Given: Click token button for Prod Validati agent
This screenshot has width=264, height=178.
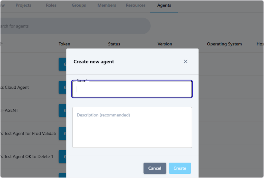Looking at the screenshot, I should [62, 134].
